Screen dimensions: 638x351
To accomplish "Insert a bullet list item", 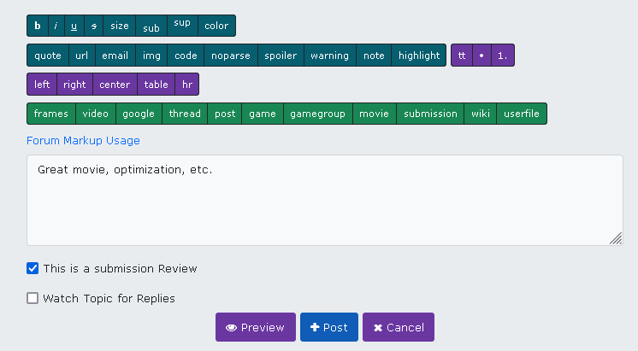I will pyautogui.click(x=481, y=56).
